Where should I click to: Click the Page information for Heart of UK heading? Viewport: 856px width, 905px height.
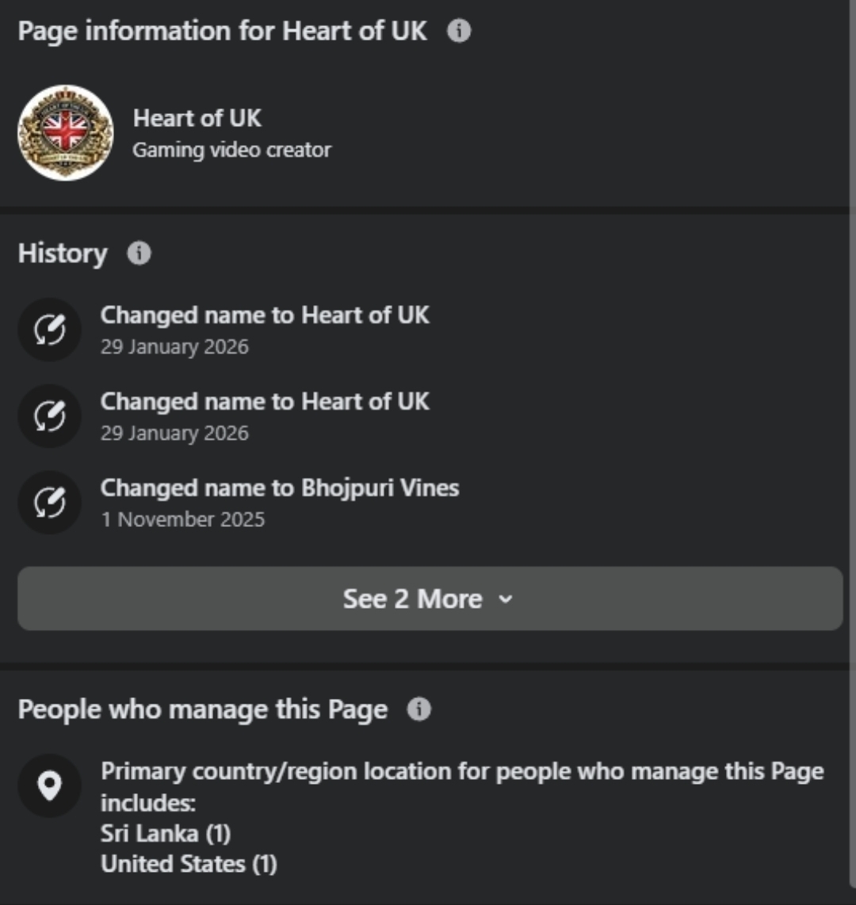(x=222, y=32)
